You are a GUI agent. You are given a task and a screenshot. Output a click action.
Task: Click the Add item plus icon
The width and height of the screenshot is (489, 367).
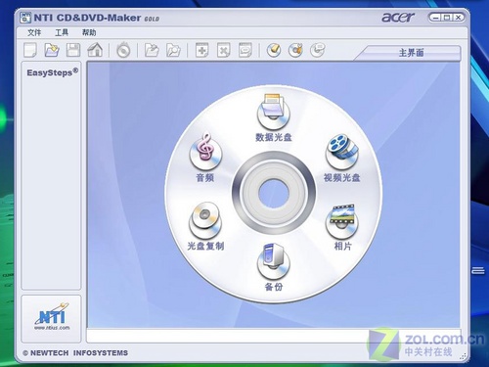coord(201,51)
